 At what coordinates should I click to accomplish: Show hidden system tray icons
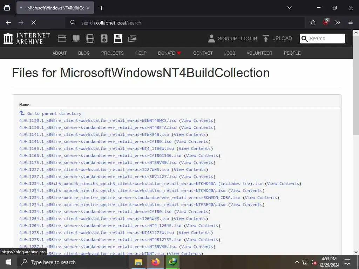point(297,262)
